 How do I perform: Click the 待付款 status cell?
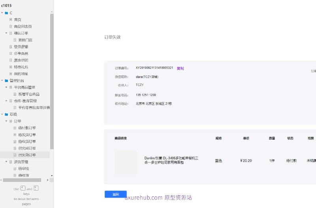(x=292, y=161)
